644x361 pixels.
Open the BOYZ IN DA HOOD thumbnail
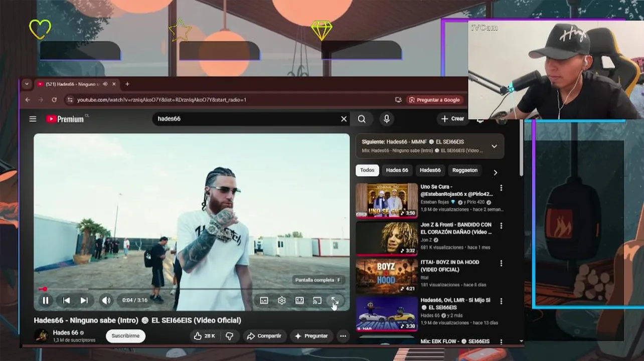(387, 276)
